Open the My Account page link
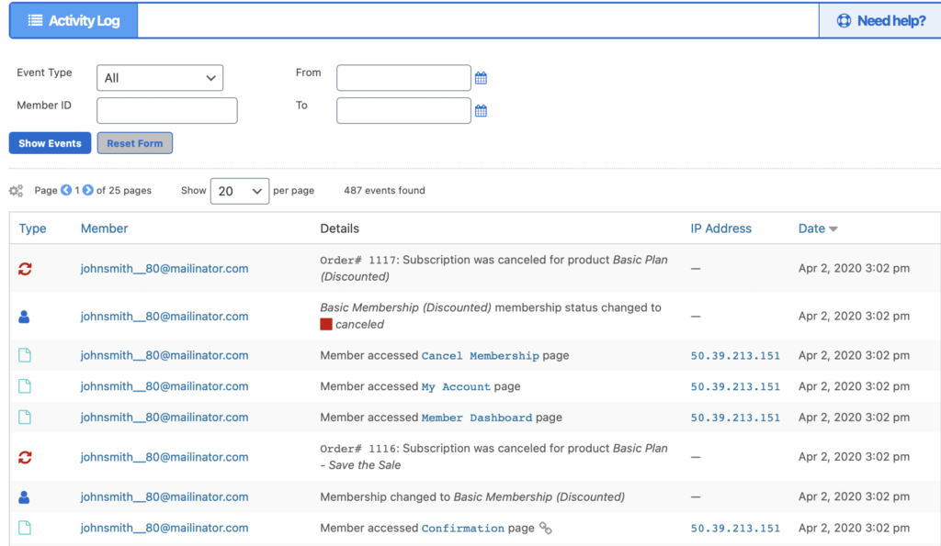Image resolution: width=941 pixels, height=546 pixels. (456, 386)
